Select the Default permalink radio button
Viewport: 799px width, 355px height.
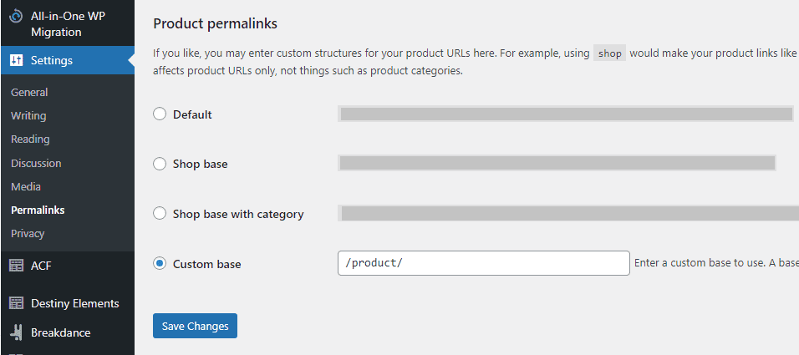click(x=160, y=114)
